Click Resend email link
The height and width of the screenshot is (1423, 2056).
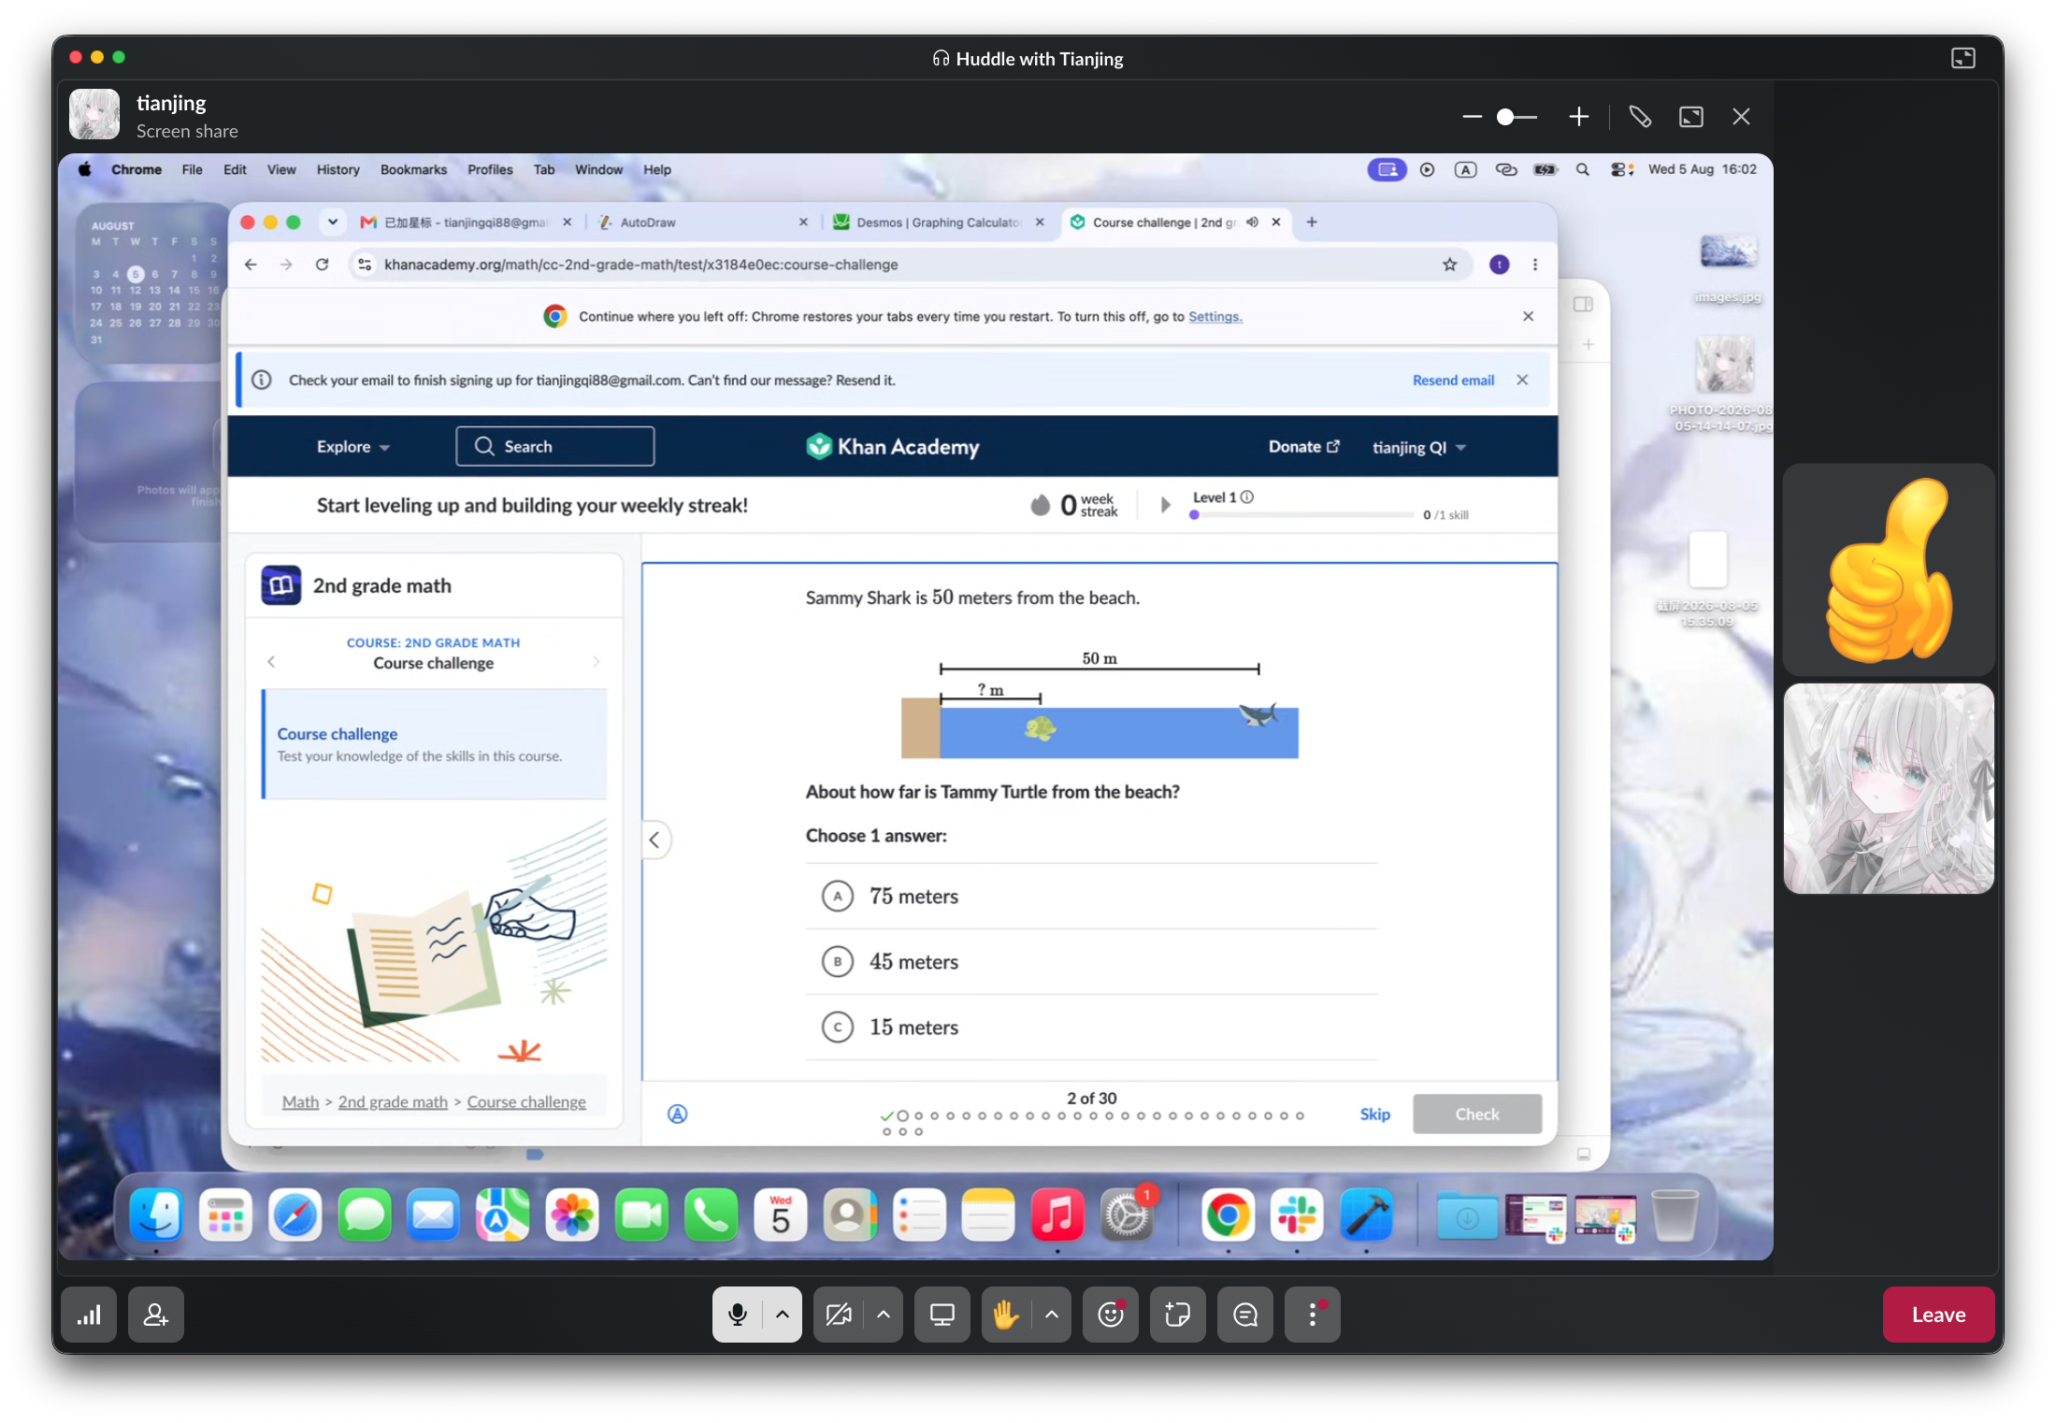click(x=1453, y=381)
